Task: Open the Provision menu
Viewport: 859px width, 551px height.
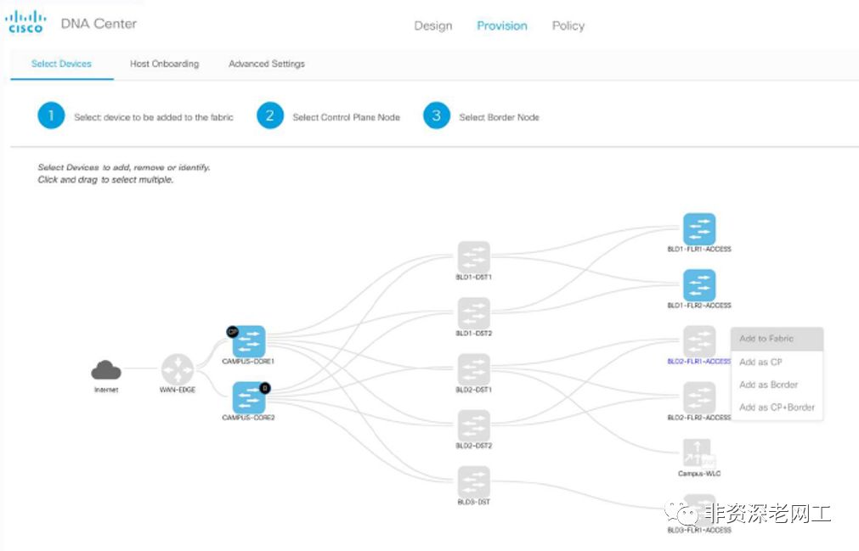Action: point(502,25)
